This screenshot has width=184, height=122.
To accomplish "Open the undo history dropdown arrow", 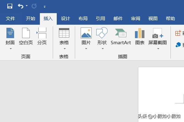I will (x=27, y=5).
